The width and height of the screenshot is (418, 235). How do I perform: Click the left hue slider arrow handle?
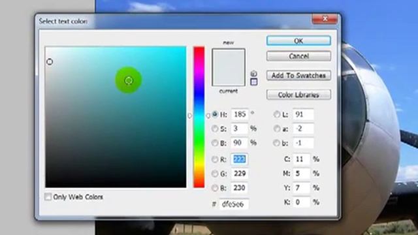tap(190, 116)
